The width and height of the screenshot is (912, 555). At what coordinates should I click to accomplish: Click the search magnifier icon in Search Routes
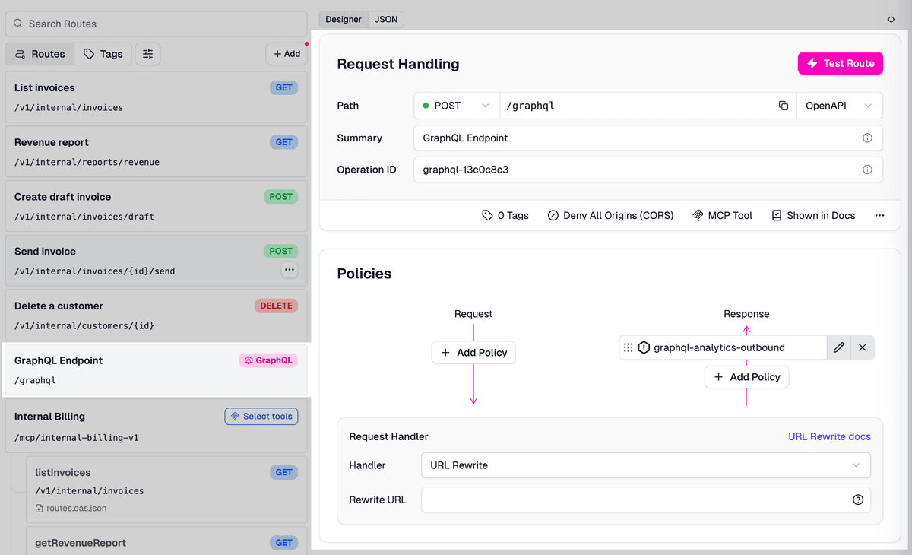click(x=17, y=24)
